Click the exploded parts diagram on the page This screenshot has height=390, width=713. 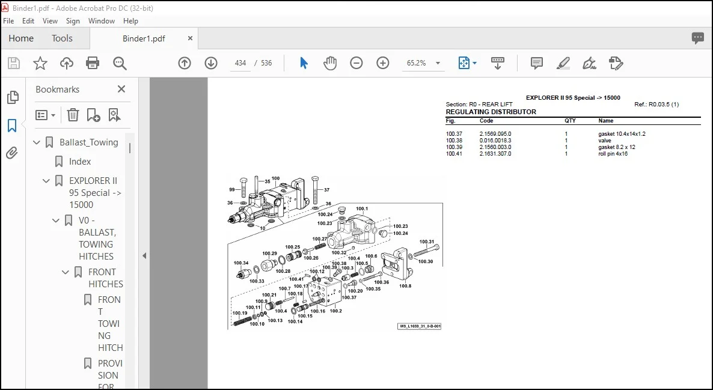coord(334,252)
